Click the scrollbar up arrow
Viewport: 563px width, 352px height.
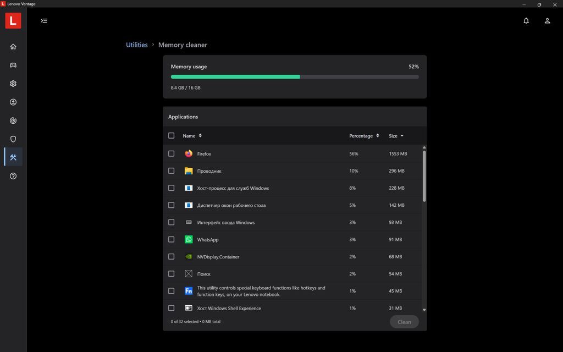click(424, 147)
